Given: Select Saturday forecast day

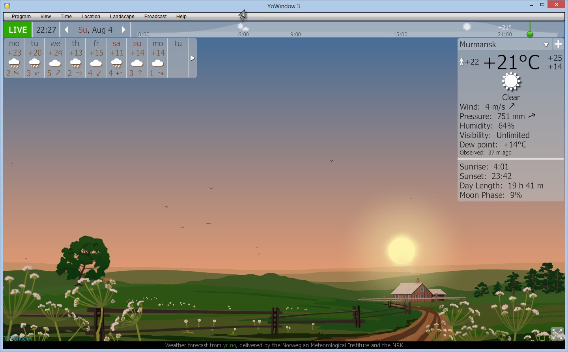Looking at the screenshot, I should [116, 58].
